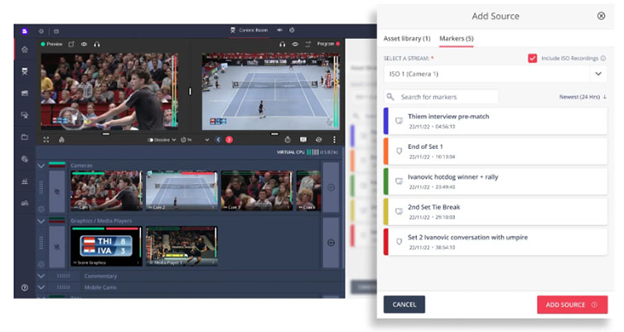Click the Cancel button
This screenshot has height=332, width=624.
click(404, 305)
